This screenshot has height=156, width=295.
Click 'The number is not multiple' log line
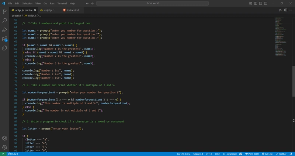[64, 110]
